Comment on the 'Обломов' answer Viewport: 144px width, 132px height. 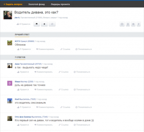[x=45, y=49]
